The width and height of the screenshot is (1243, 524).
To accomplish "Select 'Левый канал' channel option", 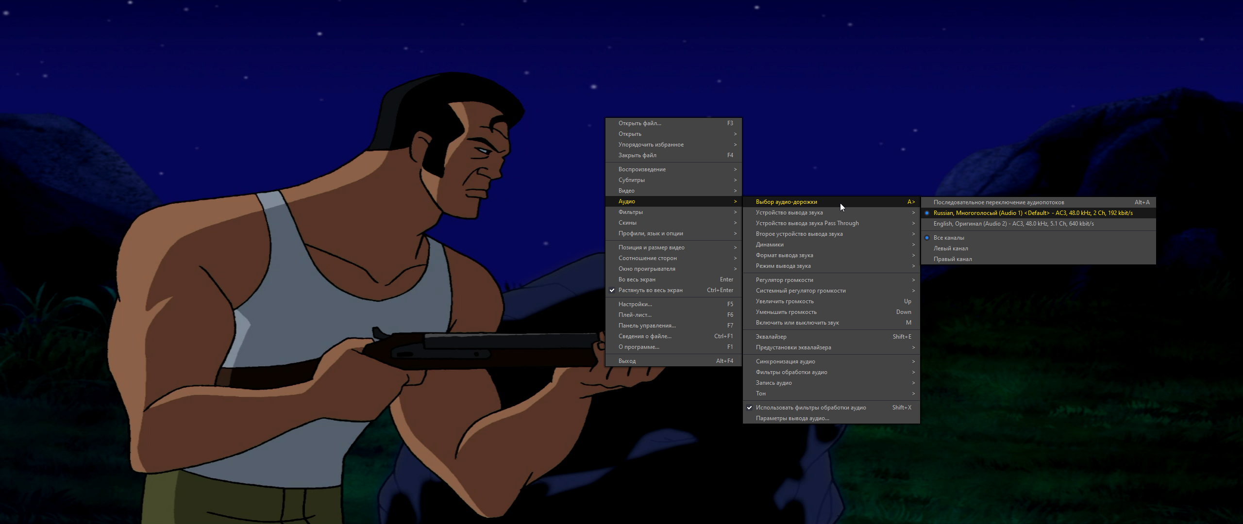I will pos(1038,248).
